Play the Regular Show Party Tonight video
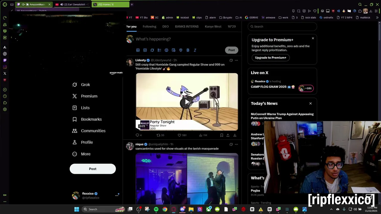The width and height of the screenshot is (381, 214). tap(187, 102)
